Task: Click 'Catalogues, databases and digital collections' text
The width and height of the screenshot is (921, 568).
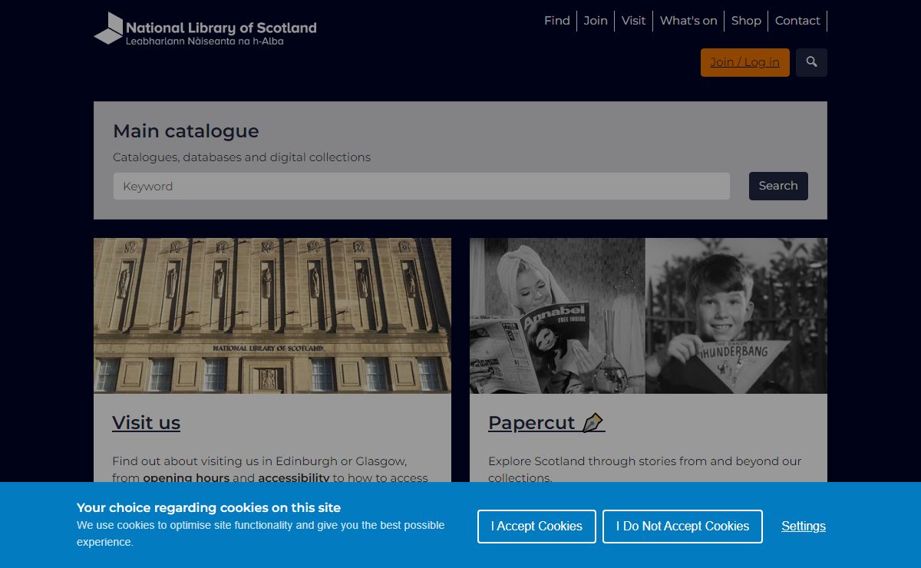Action: pos(242,157)
